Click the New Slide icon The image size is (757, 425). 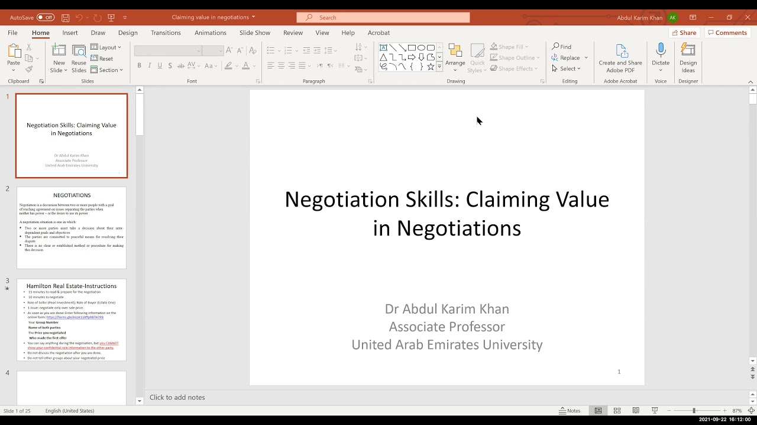pyautogui.click(x=59, y=51)
